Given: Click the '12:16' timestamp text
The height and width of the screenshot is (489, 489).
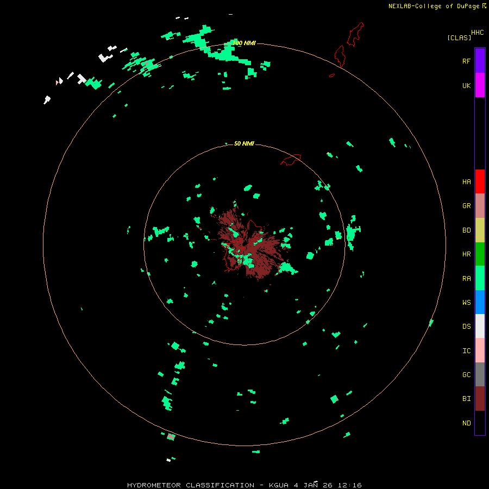Looking at the screenshot, I should (x=349, y=485).
